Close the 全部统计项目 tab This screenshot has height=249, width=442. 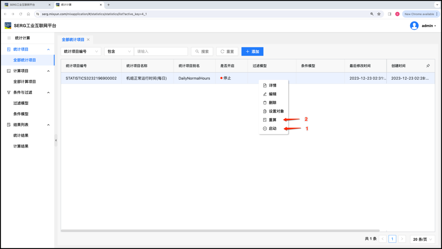88,40
